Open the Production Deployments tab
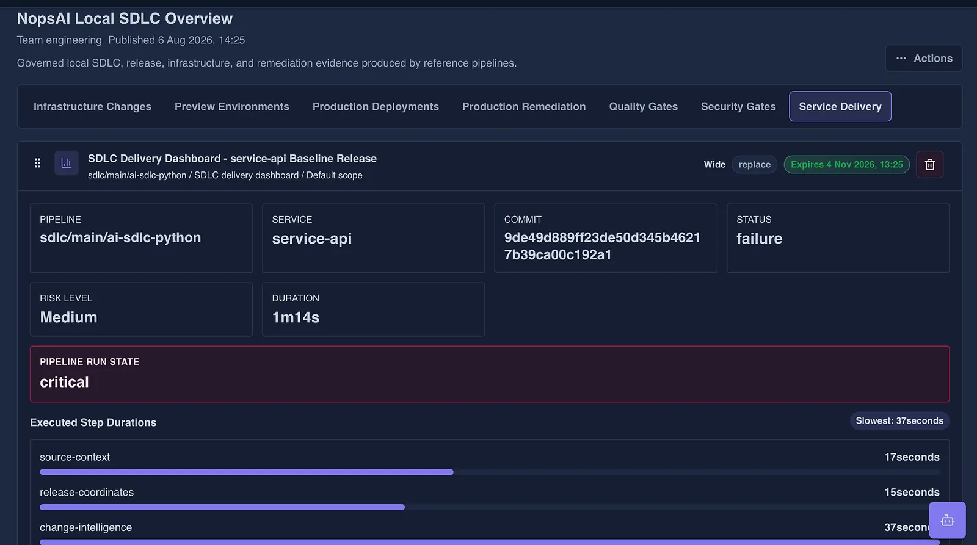This screenshot has height=545, width=977. pos(376,106)
